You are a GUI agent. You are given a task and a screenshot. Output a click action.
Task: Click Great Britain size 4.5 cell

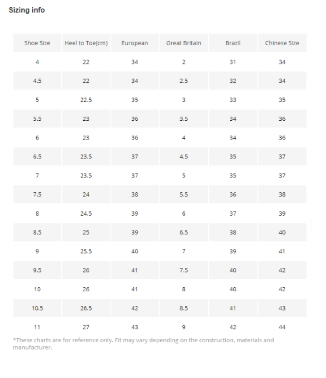[x=184, y=157]
